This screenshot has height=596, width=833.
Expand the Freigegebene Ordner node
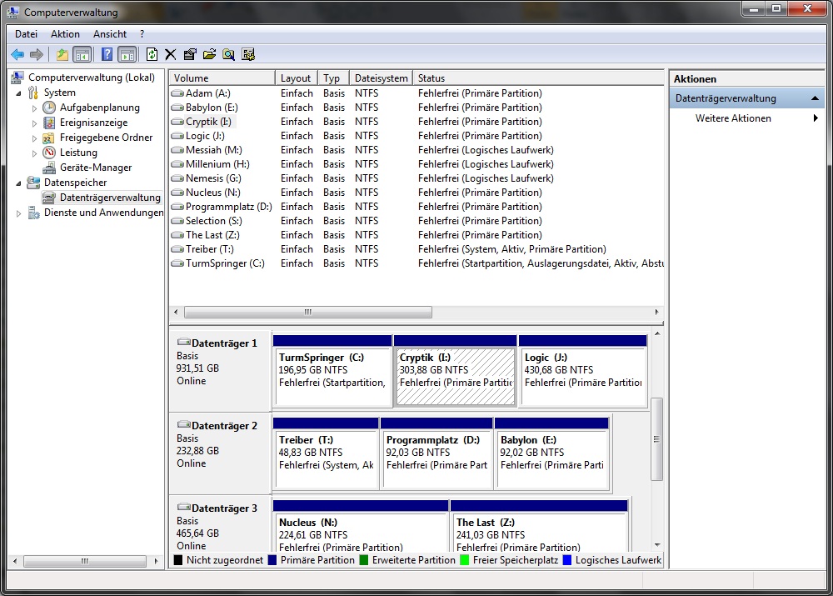34,138
